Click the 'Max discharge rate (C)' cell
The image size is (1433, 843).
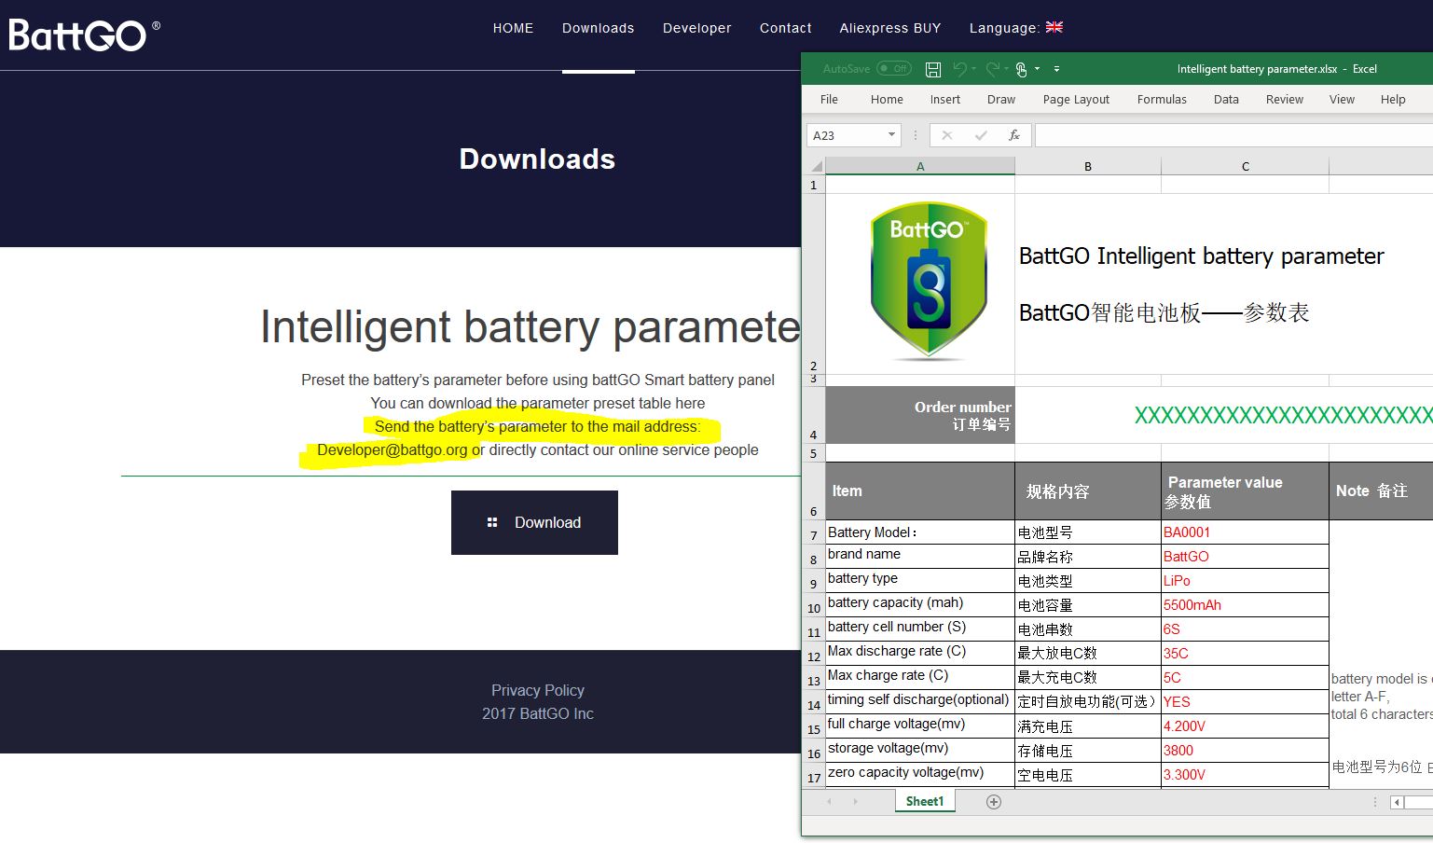[920, 654]
